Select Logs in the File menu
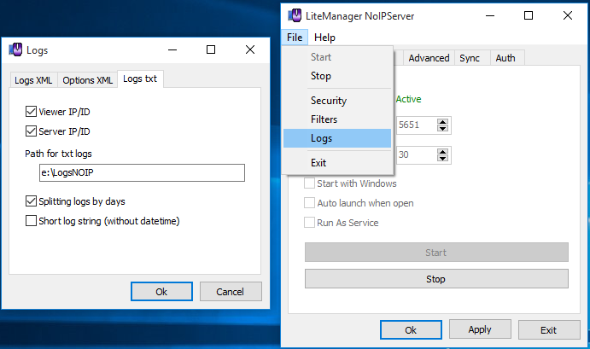 coord(337,138)
